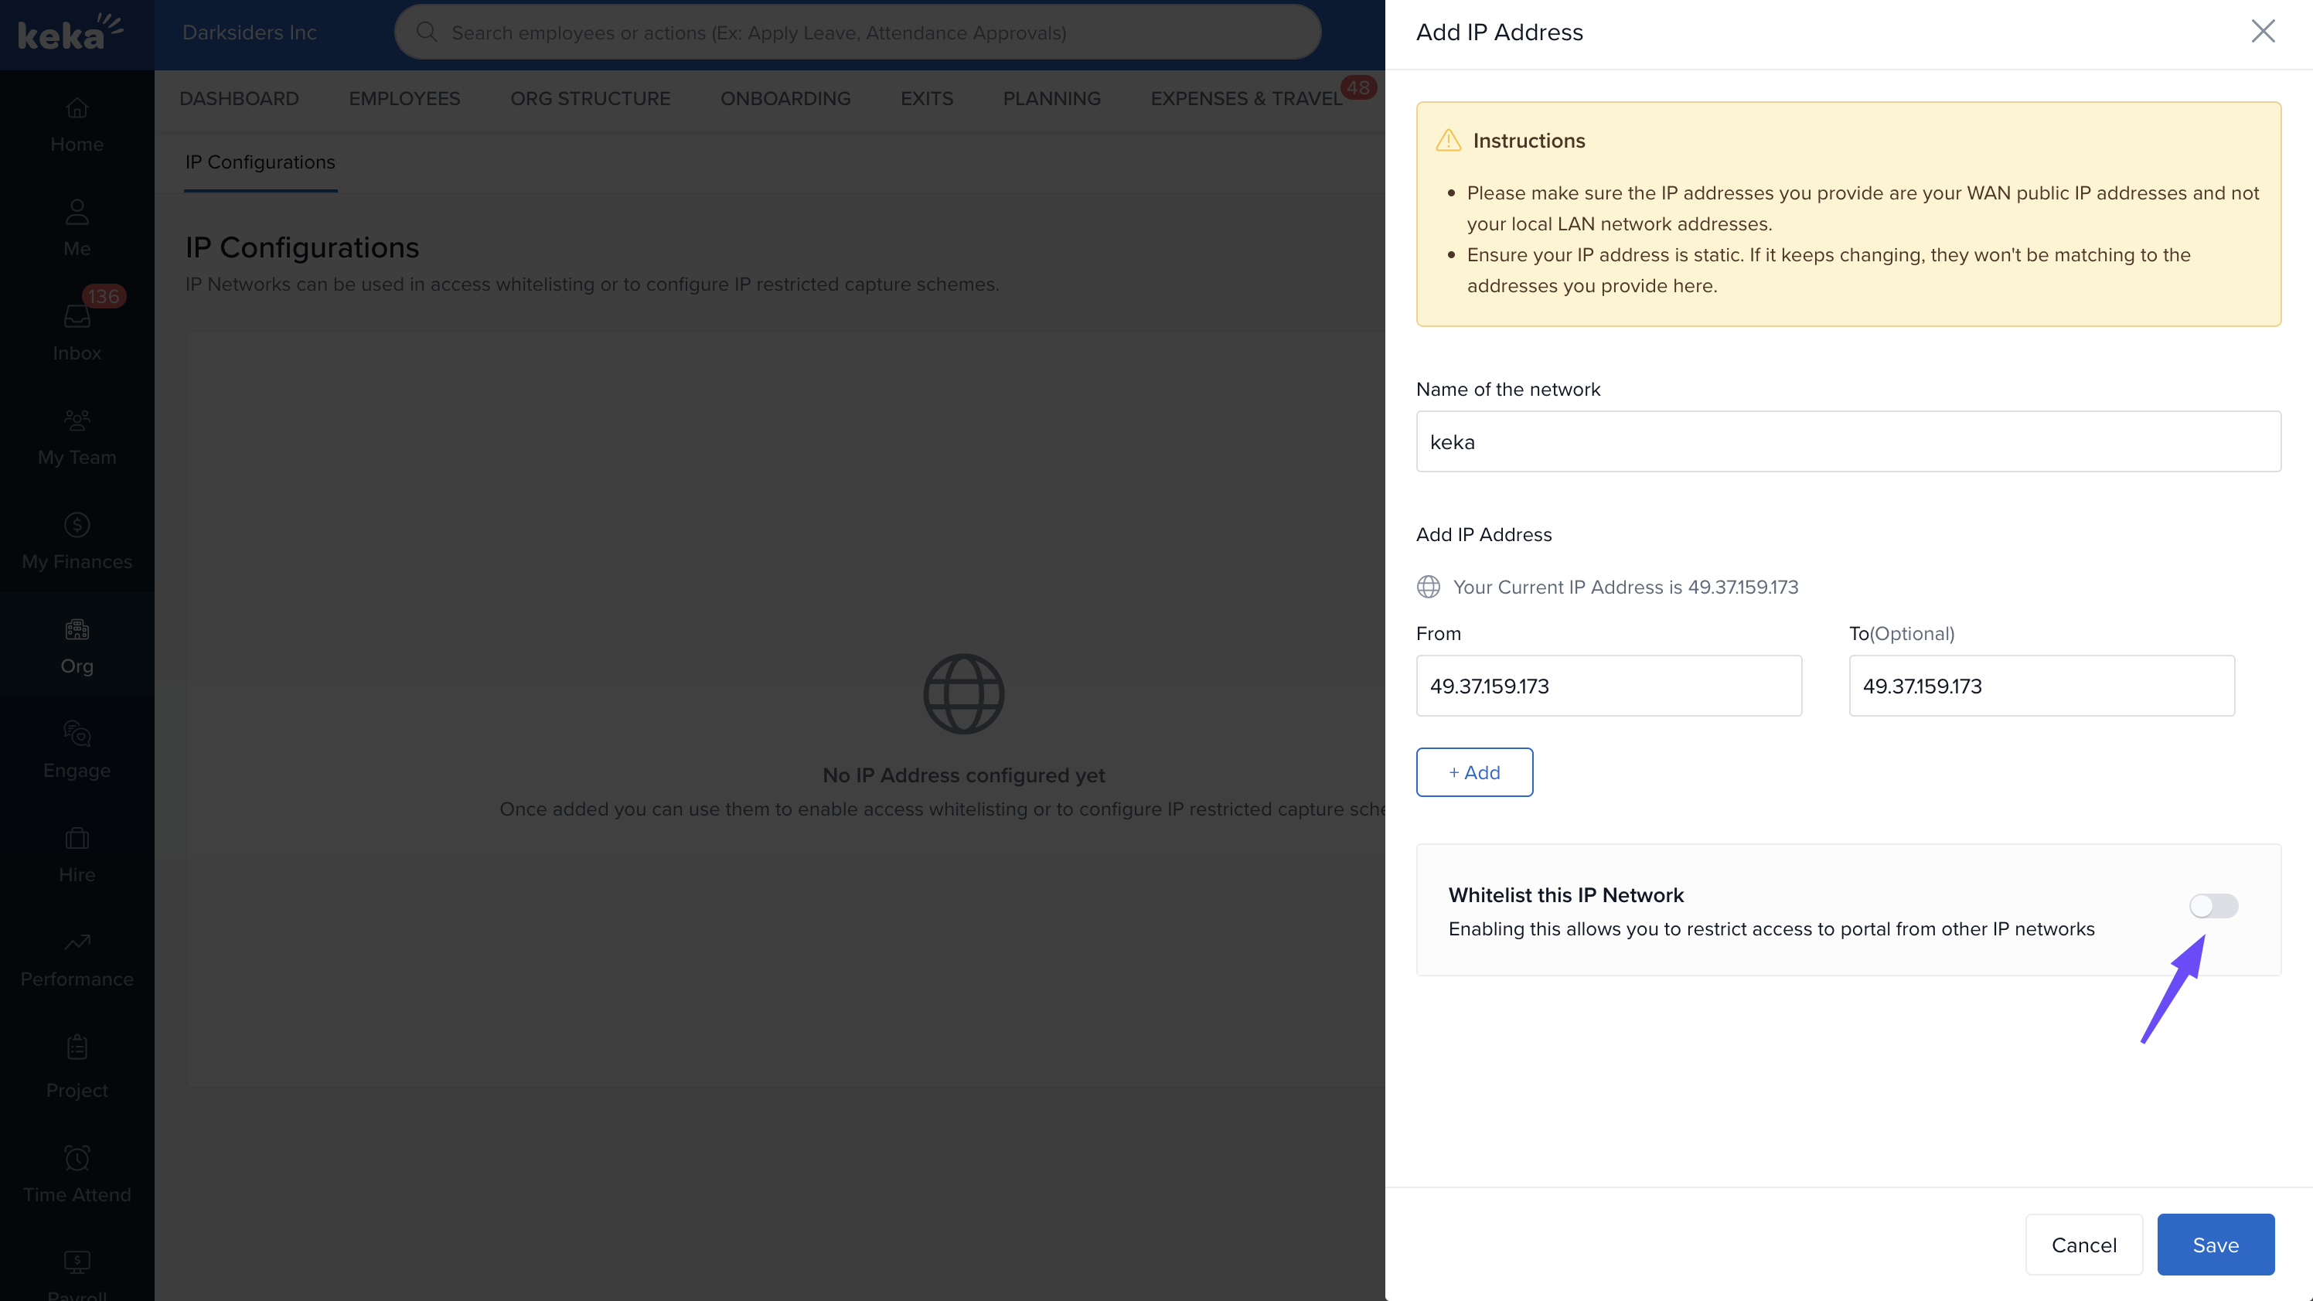Close the Add IP Address panel
This screenshot has width=2313, height=1301.
pos(2262,32)
